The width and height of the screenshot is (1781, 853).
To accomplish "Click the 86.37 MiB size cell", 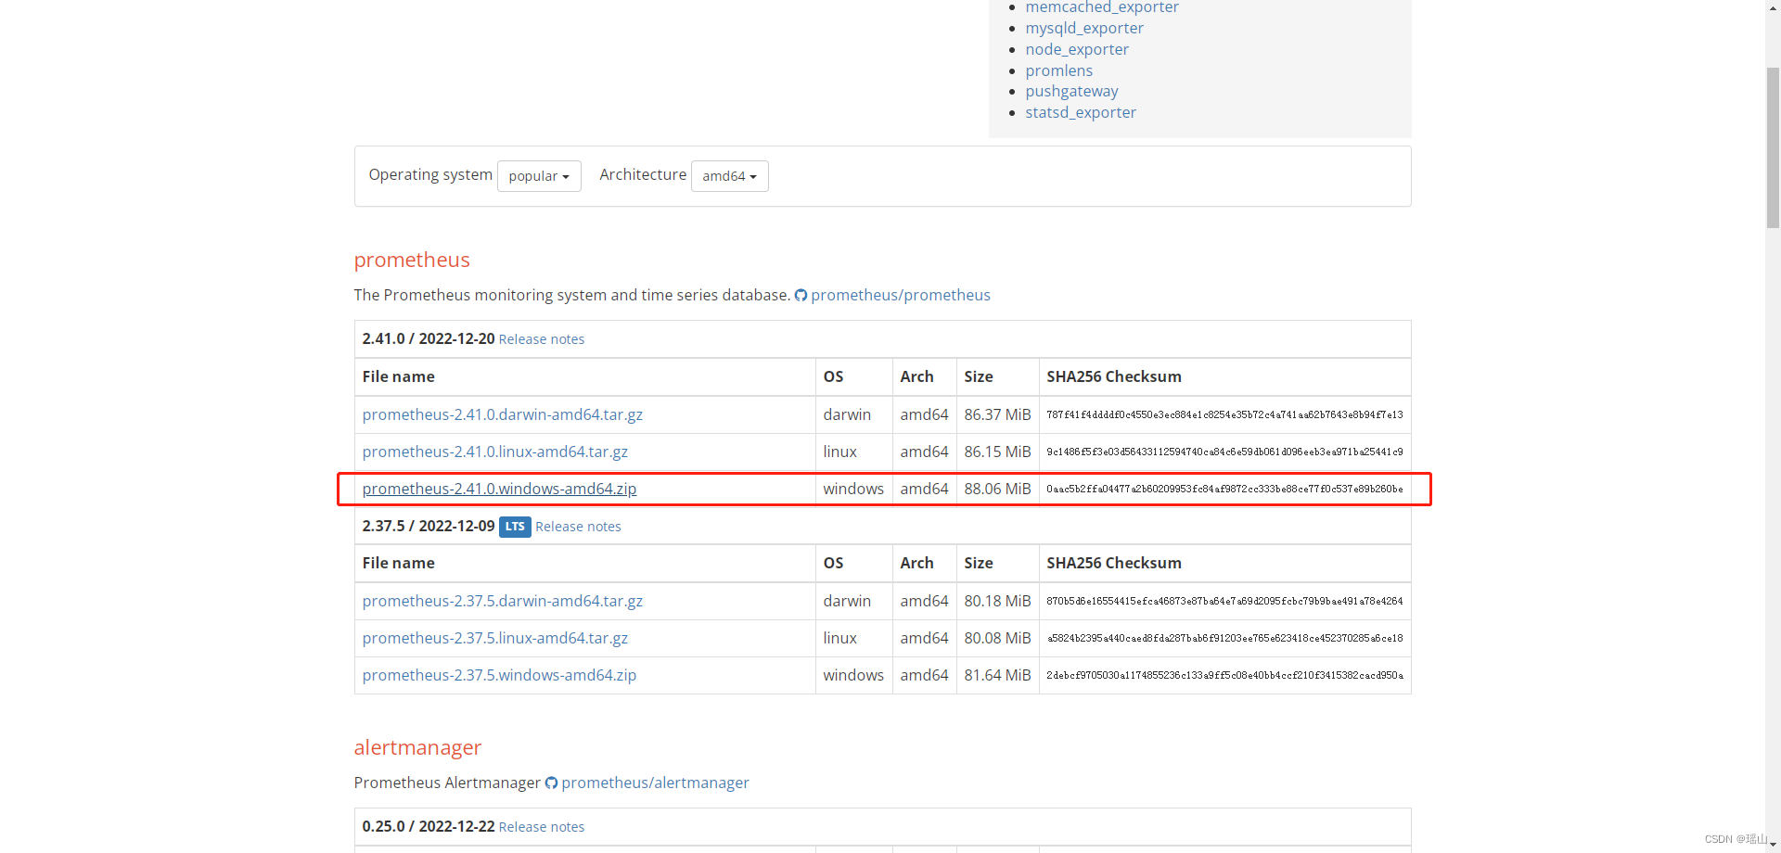I will point(997,414).
